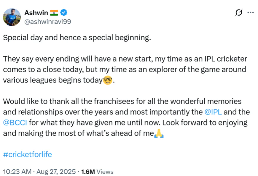258x176 pixels.
Task: Click the 1.6M view count number
Action: click(x=88, y=172)
